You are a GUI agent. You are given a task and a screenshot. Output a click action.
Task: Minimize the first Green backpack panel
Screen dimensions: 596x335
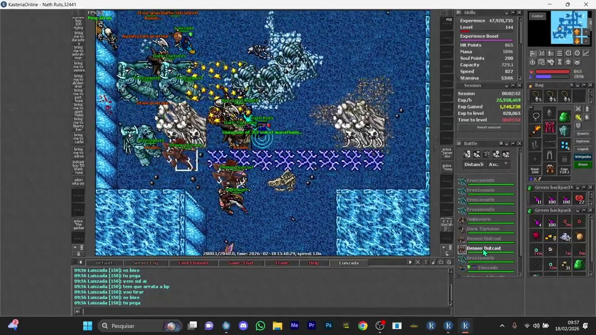pos(584,188)
